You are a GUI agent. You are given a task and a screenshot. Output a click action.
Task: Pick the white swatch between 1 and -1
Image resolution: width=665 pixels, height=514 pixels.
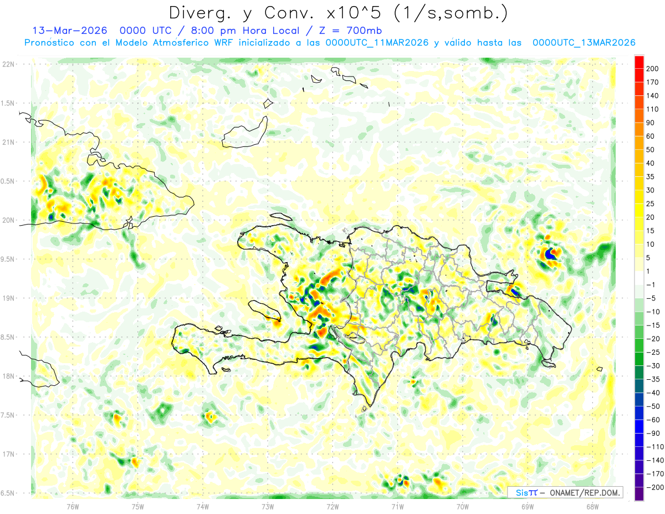[x=639, y=278]
